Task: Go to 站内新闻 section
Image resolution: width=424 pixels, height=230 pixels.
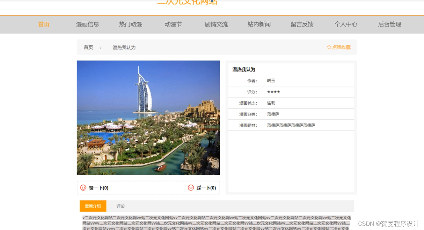Action: click(259, 24)
